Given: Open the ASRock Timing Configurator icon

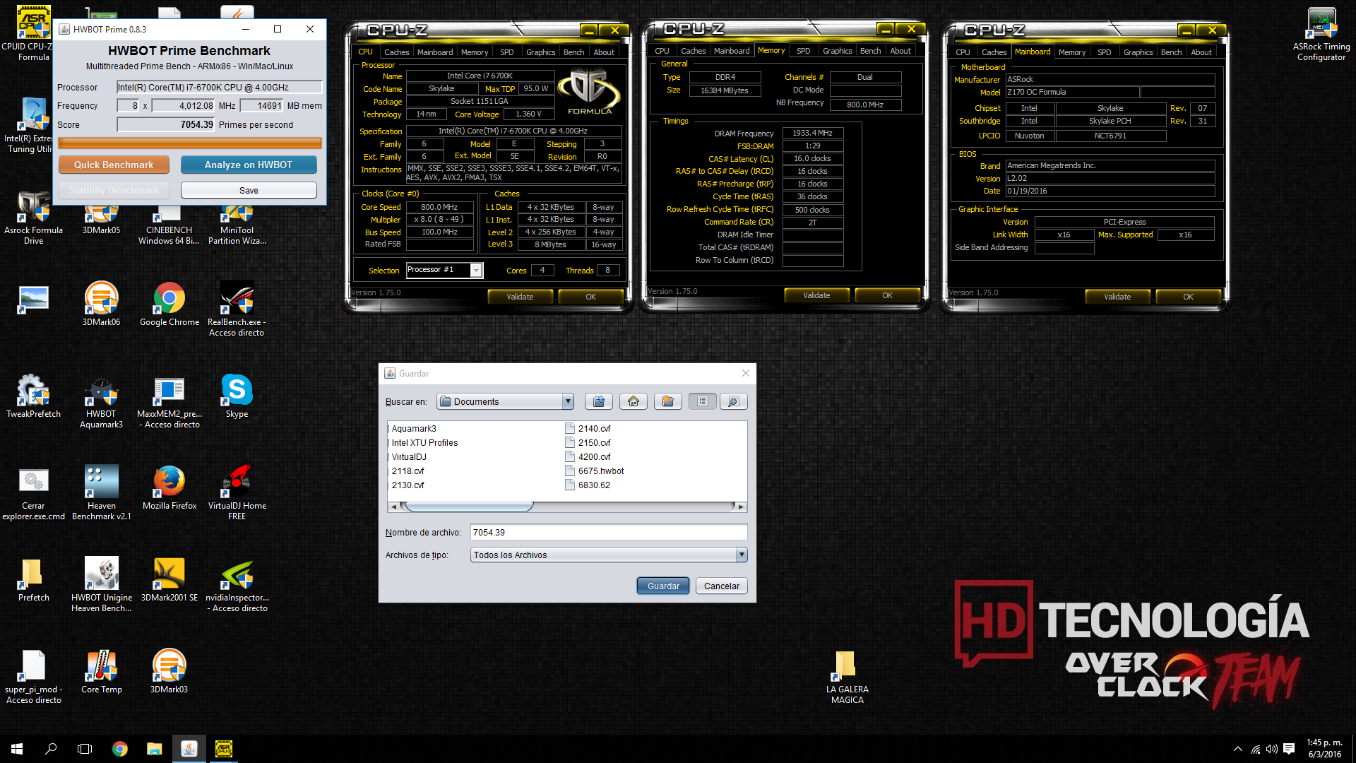Looking at the screenshot, I should point(1321,34).
